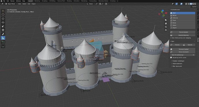The width and height of the screenshot is (199, 107).
Task: Collapse the Kasteelbouwer panel
Action: [170, 9]
